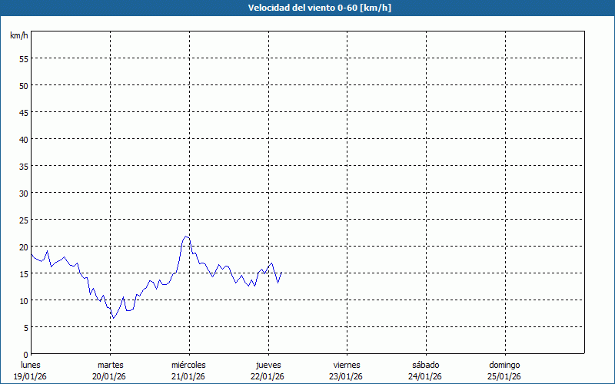
Task: Select the 55 tick label on the y-axis
Action: (x=23, y=58)
